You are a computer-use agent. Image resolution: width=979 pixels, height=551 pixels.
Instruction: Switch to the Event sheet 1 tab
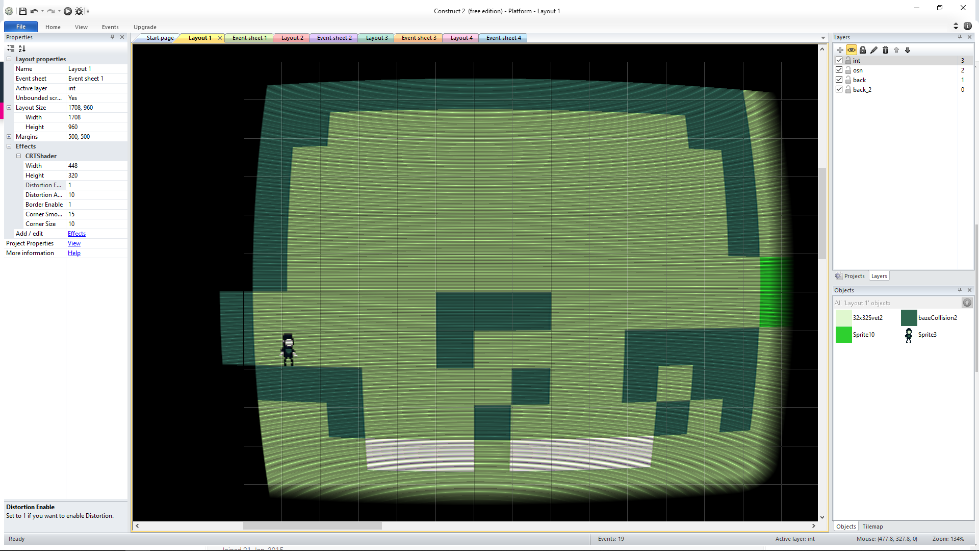pyautogui.click(x=249, y=38)
